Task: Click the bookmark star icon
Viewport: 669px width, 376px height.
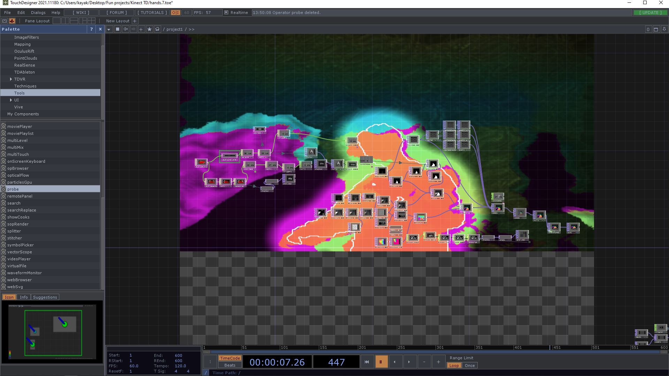Action: coord(149,29)
